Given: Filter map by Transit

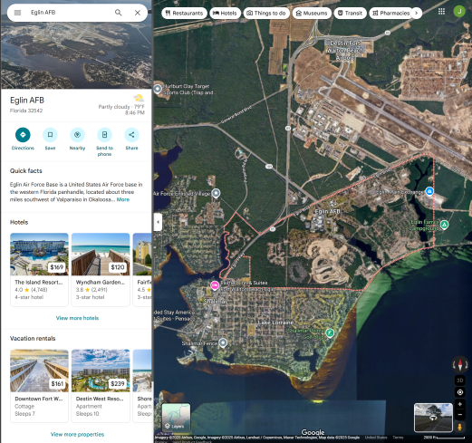Looking at the screenshot, I should coord(351,13).
